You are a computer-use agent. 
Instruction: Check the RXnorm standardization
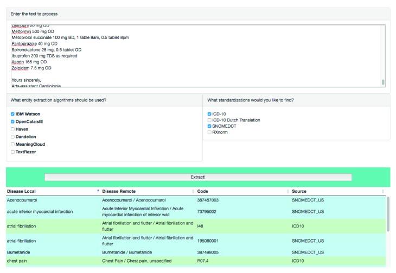[209, 132]
